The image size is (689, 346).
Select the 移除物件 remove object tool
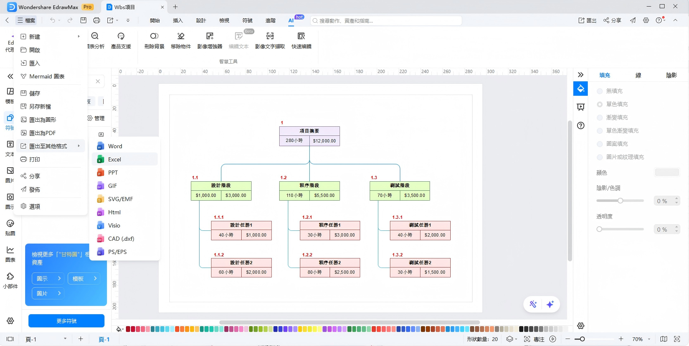[x=181, y=40]
